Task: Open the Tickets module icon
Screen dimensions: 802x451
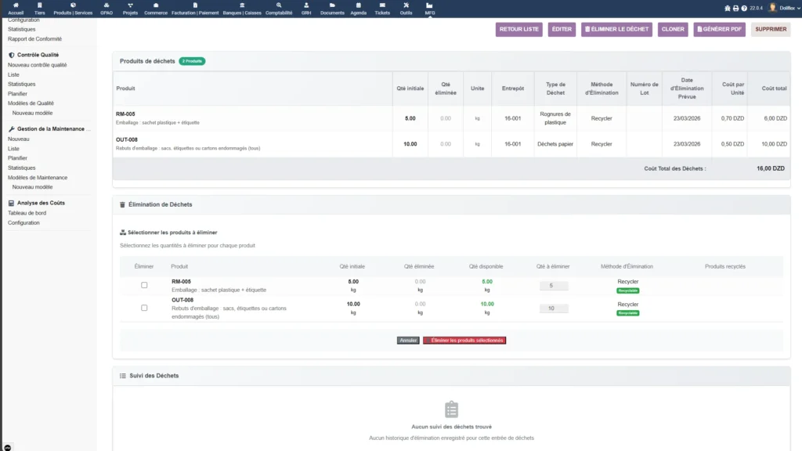Action: click(x=381, y=5)
